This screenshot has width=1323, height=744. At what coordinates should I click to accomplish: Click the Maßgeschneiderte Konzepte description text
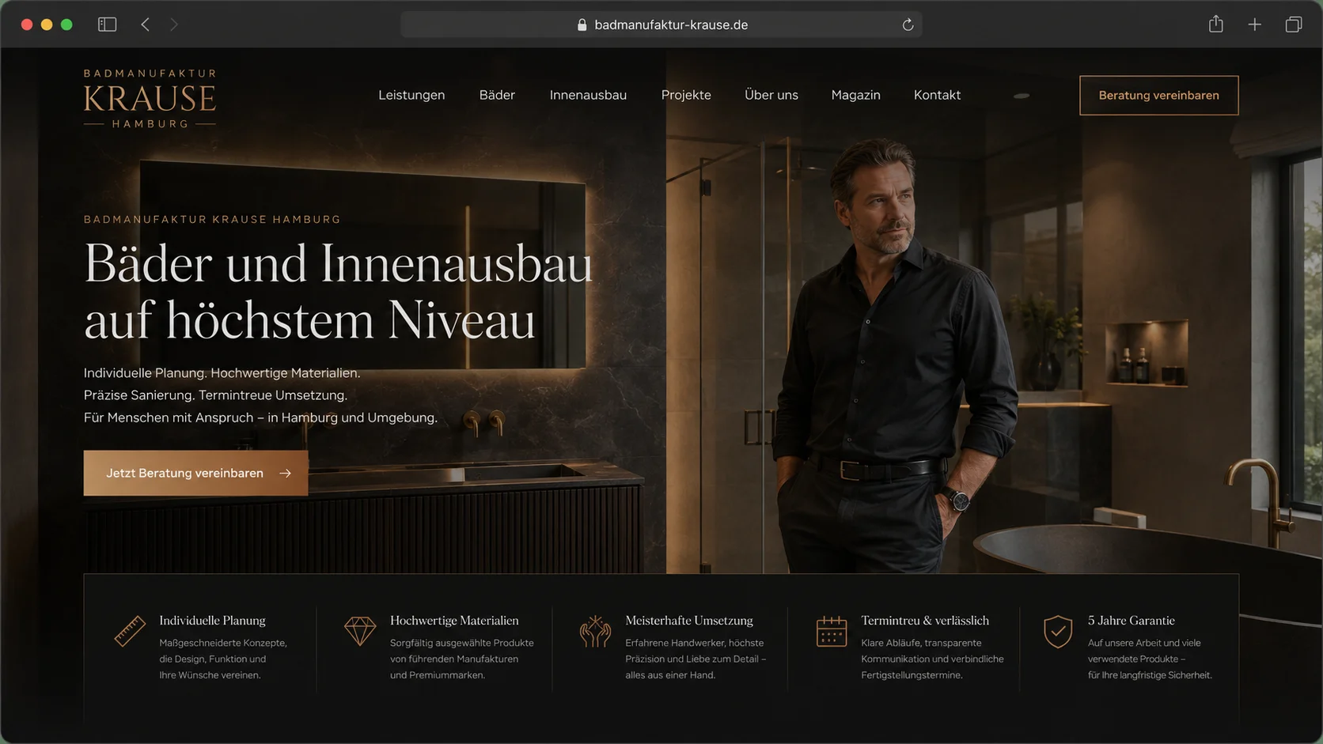click(x=223, y=659)
